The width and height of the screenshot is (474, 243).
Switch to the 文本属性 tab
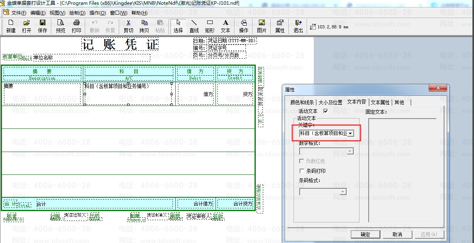(380, 102)
